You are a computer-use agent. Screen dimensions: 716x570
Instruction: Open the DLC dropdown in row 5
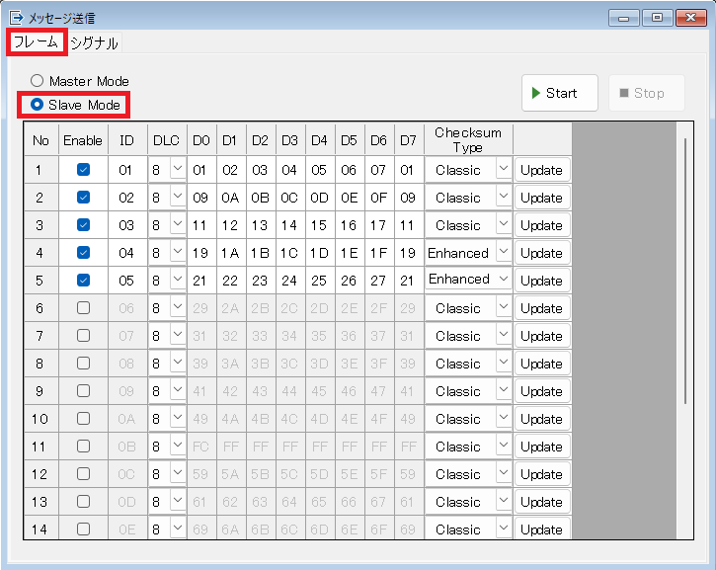pyautogui.click(x=178, y=280)
